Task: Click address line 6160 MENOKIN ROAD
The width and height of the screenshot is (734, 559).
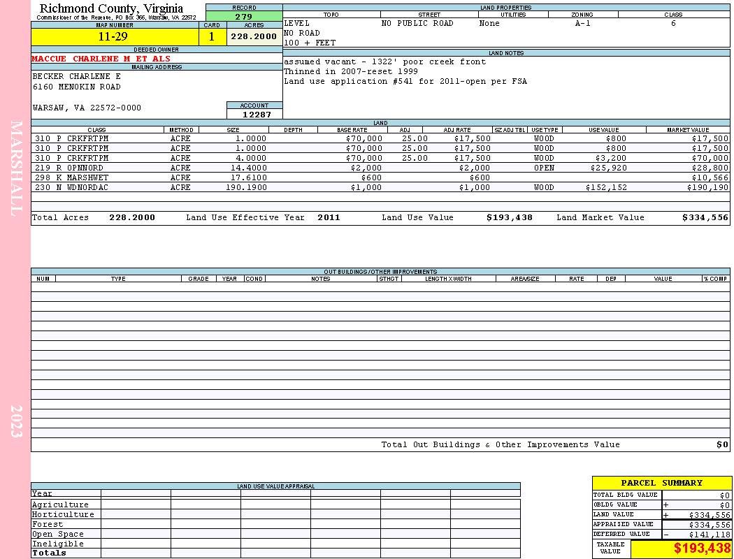Action: [x=77, y=87]
